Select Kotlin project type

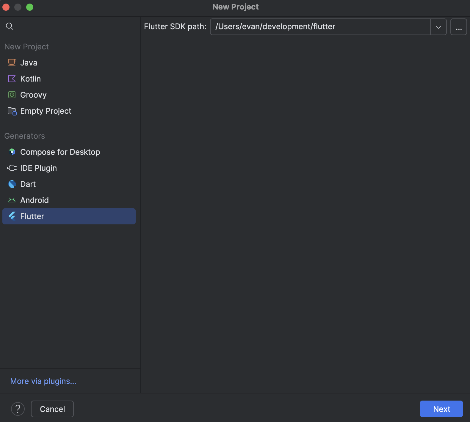(x=69, y=79)
